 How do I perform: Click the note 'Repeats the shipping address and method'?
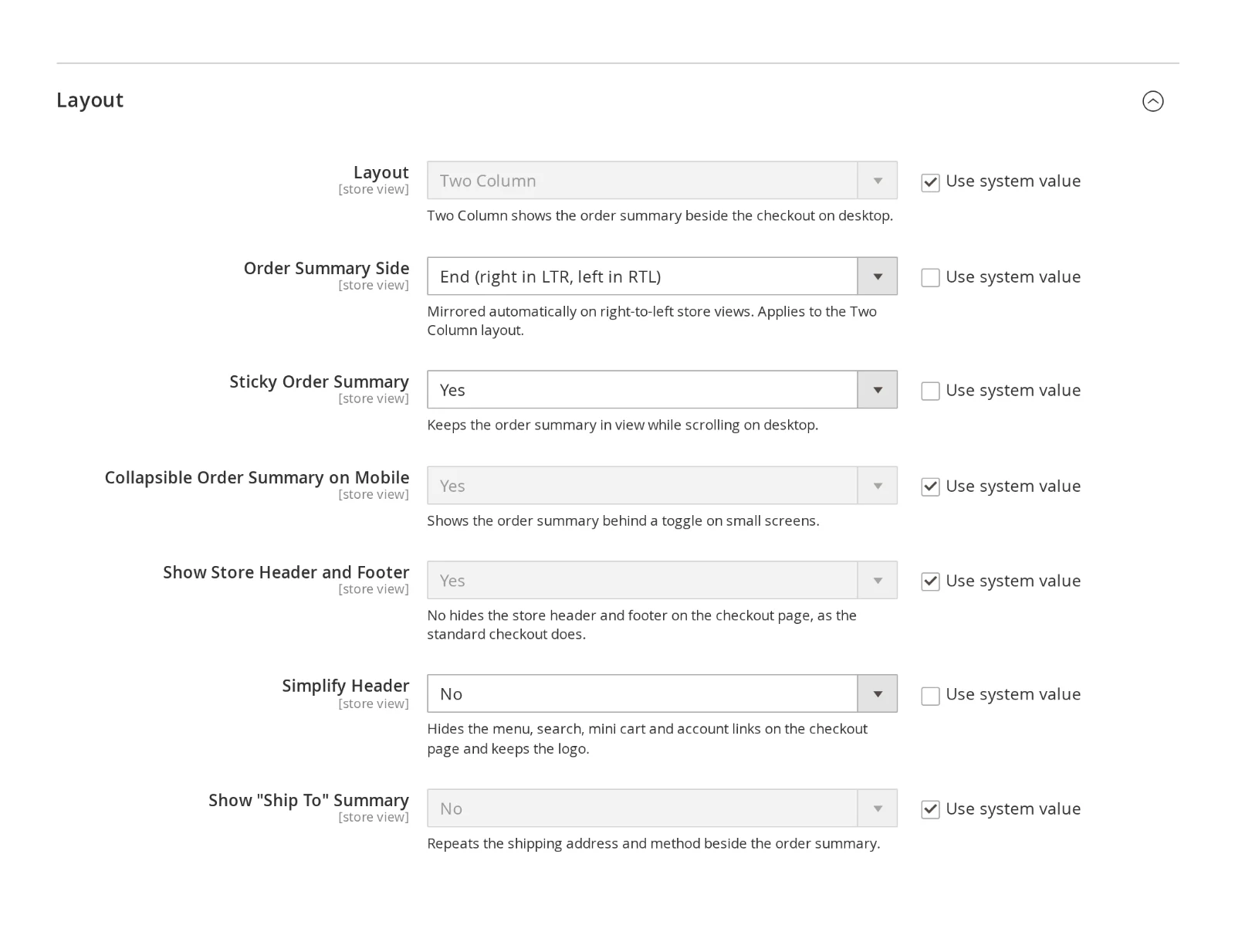(x=653, y=843)
